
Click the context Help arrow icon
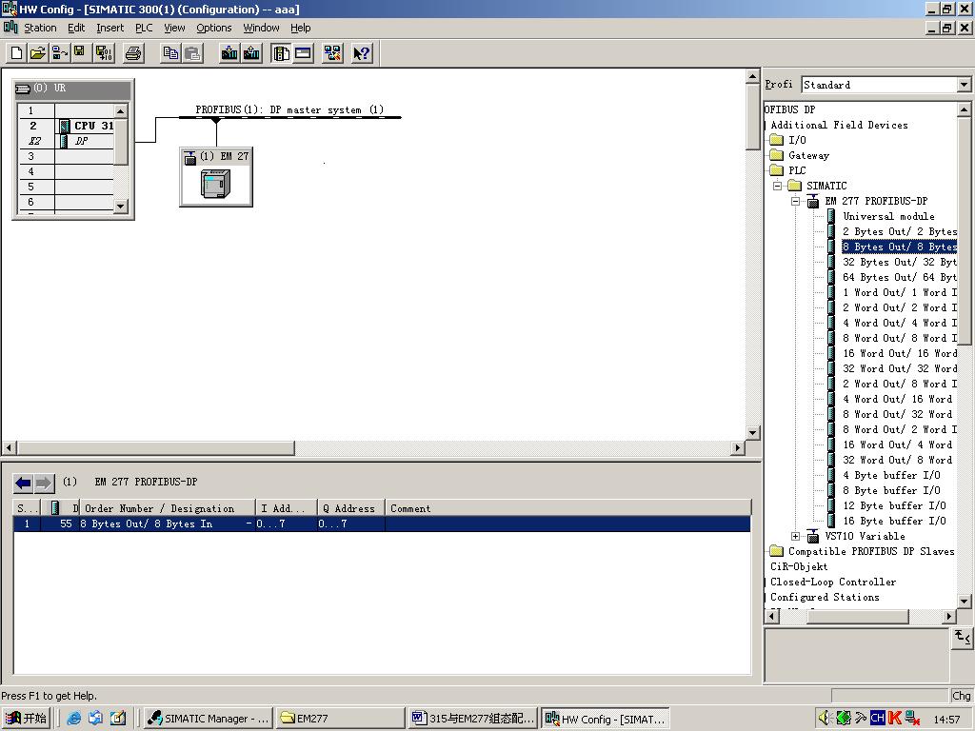tap(361, 53)
